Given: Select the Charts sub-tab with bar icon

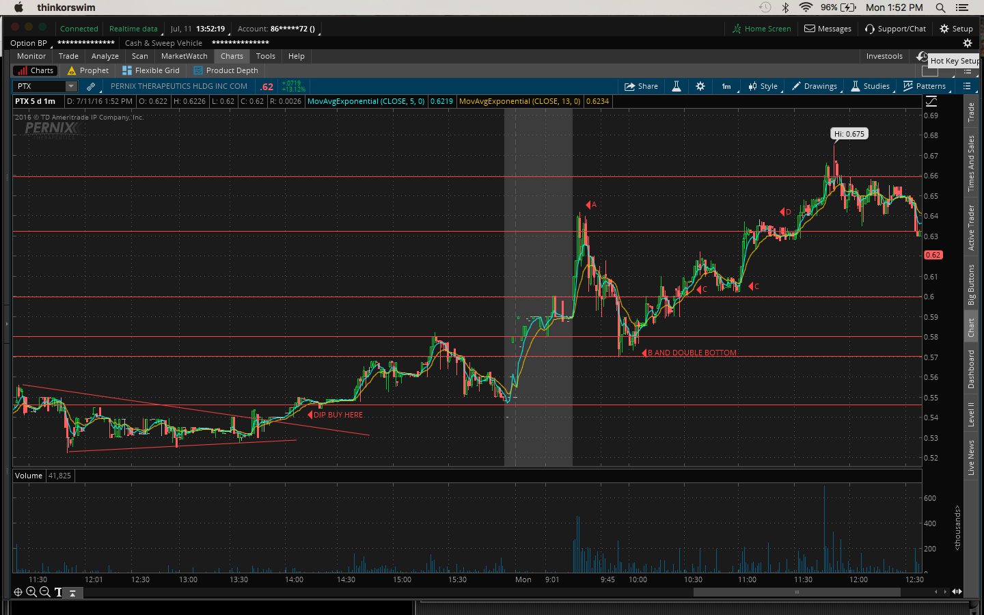Looking at the screenshot, I should coord(36,70).
